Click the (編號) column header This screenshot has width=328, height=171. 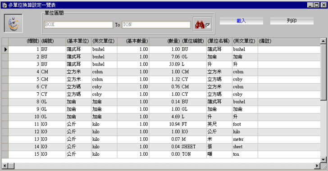[x=53, y=41]
